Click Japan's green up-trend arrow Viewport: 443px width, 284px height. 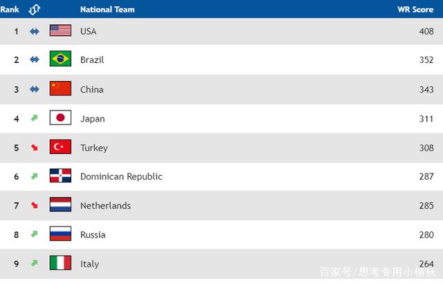pos(34,118)
